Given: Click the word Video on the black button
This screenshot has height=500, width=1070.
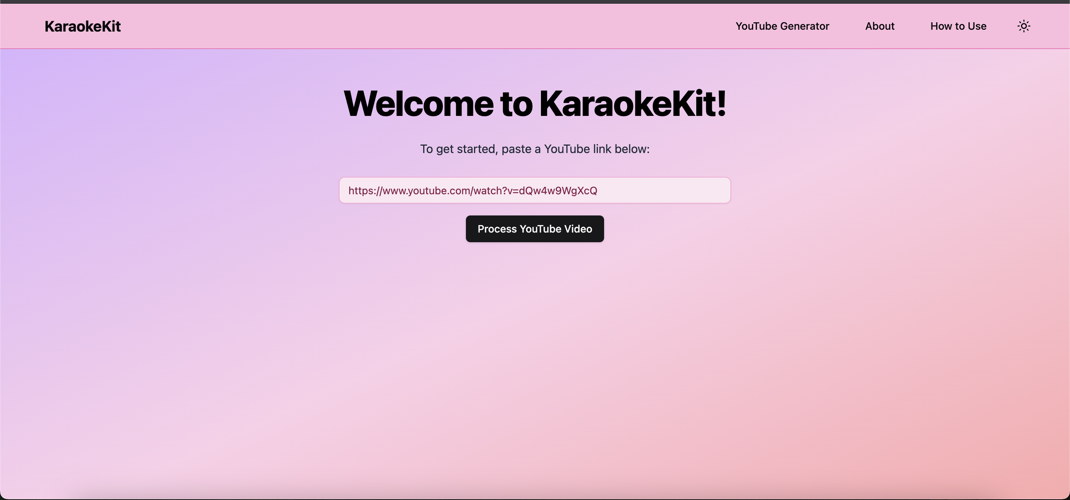Looking at the screenshot, I should (x=578, y=229).
